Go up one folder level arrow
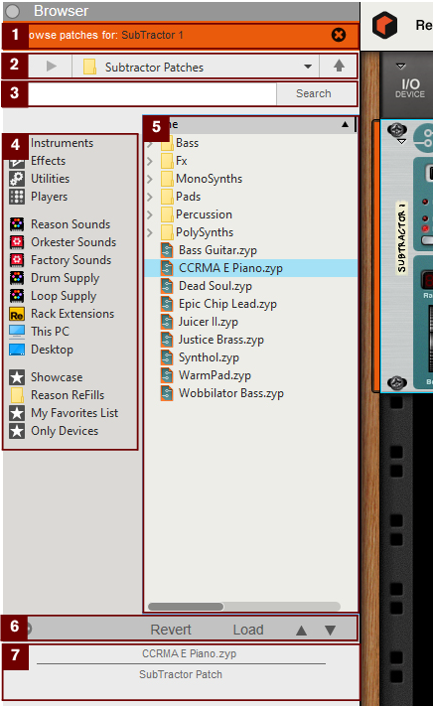This screenshot has width=433, height=707. (x=339, y=67)
